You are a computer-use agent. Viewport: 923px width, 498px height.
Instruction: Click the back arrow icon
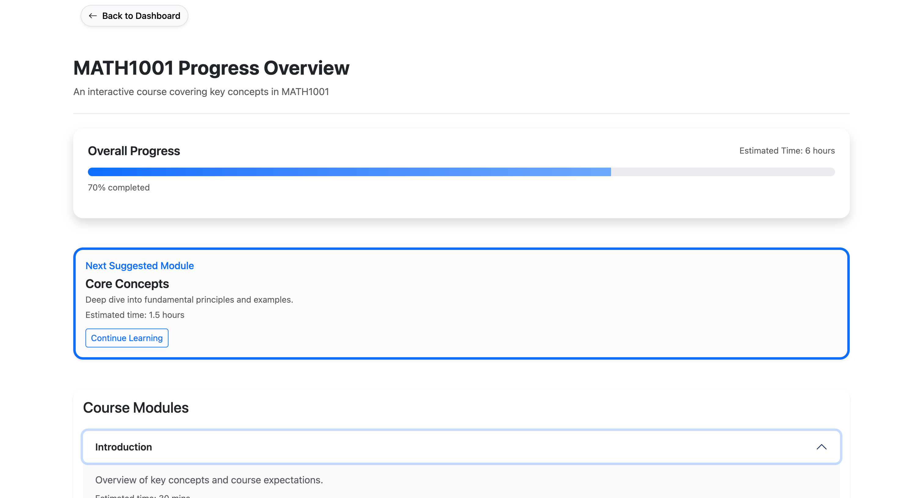93,16
